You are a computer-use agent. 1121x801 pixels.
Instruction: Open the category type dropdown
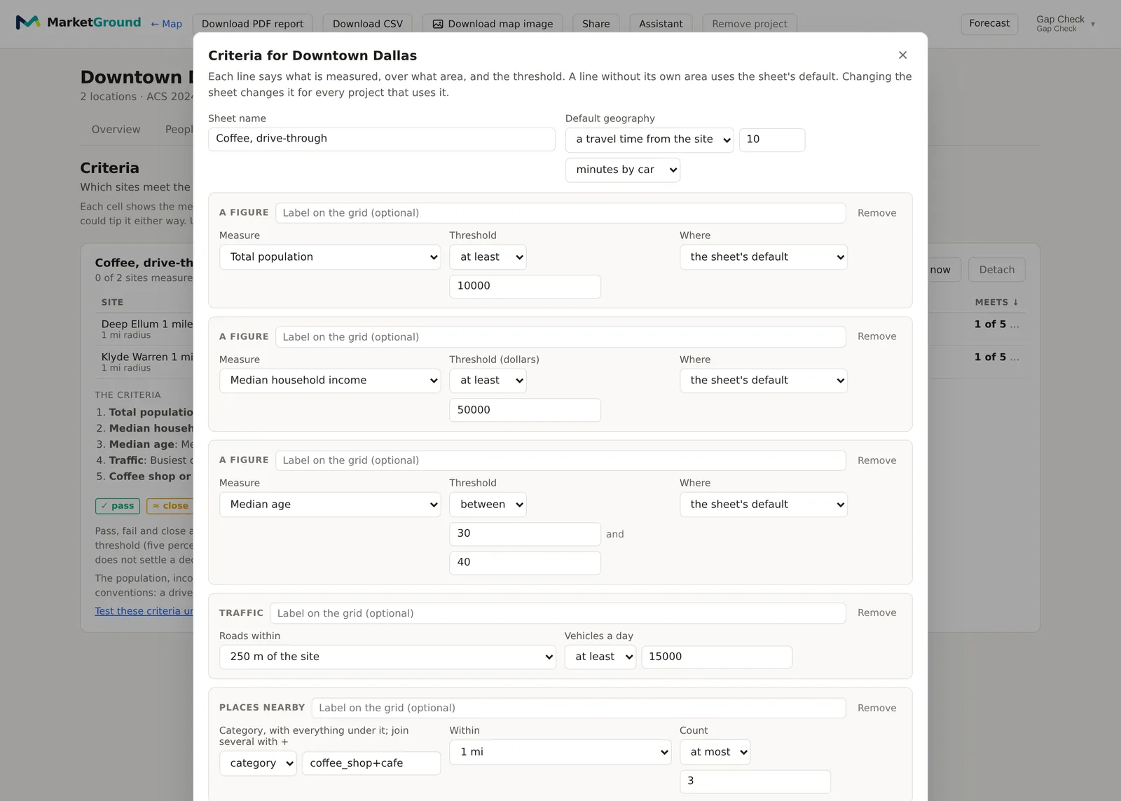[258, 763]
